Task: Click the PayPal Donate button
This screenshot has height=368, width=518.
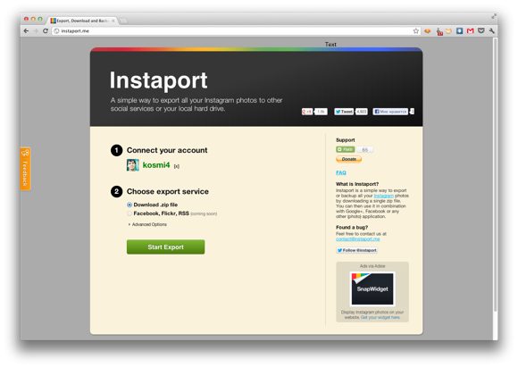Action: click(x=349, y=159)
